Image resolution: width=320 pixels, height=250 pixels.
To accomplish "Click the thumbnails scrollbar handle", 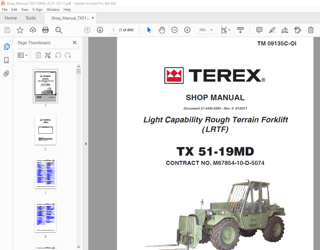I will pyautogui.click(x=79, y=71).
